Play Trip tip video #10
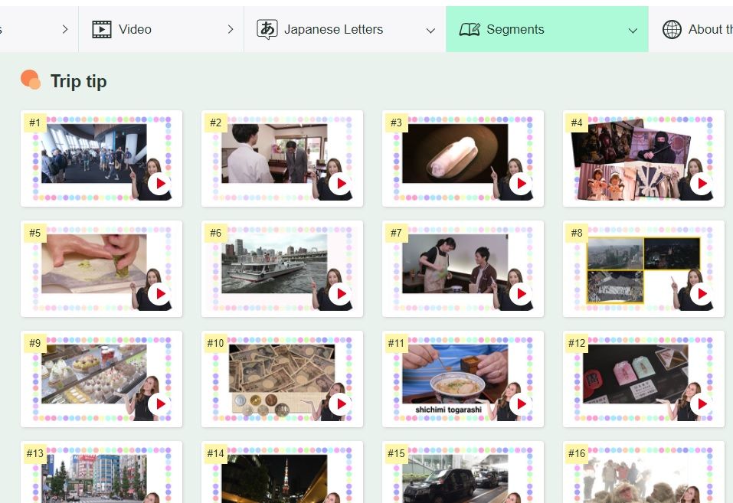 (x=340, y=404)
